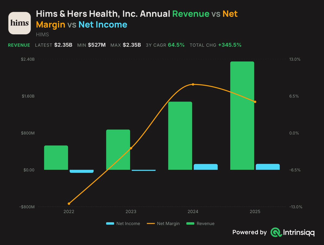Click the blue Net Income title words
The width and height of the screenshot is (324, 245).
[x=103, y=25]
